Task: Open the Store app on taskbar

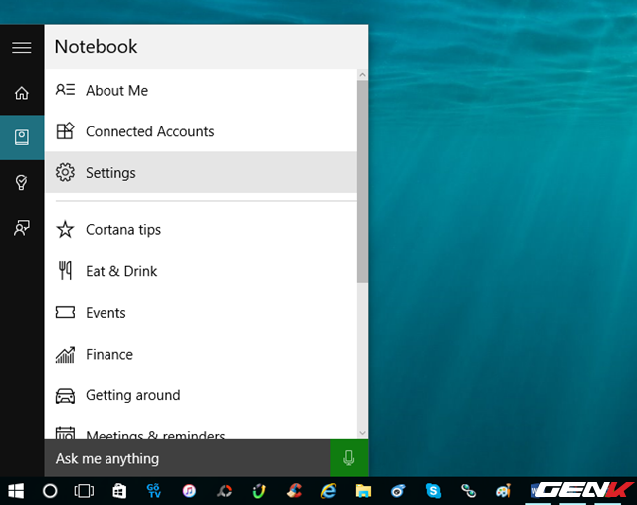Action: click(x=119, y=491)
